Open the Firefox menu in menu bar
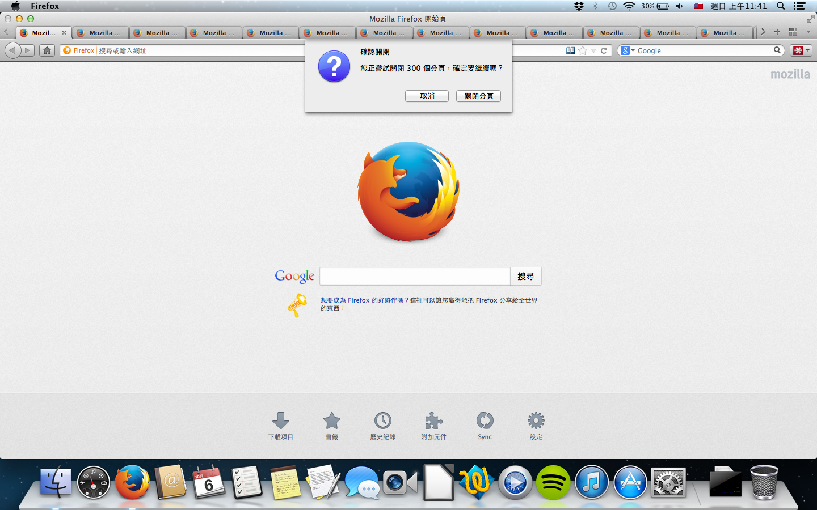817x510 pixels. pyautogui.click(x=45, y=6)
